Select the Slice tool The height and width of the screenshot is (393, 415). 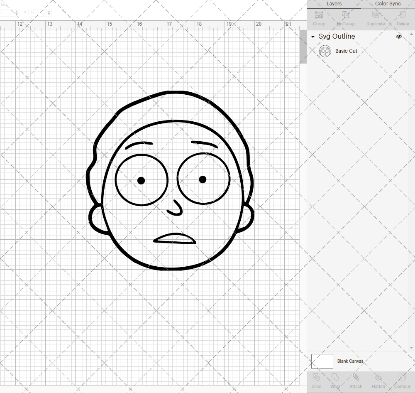[316, 381]
